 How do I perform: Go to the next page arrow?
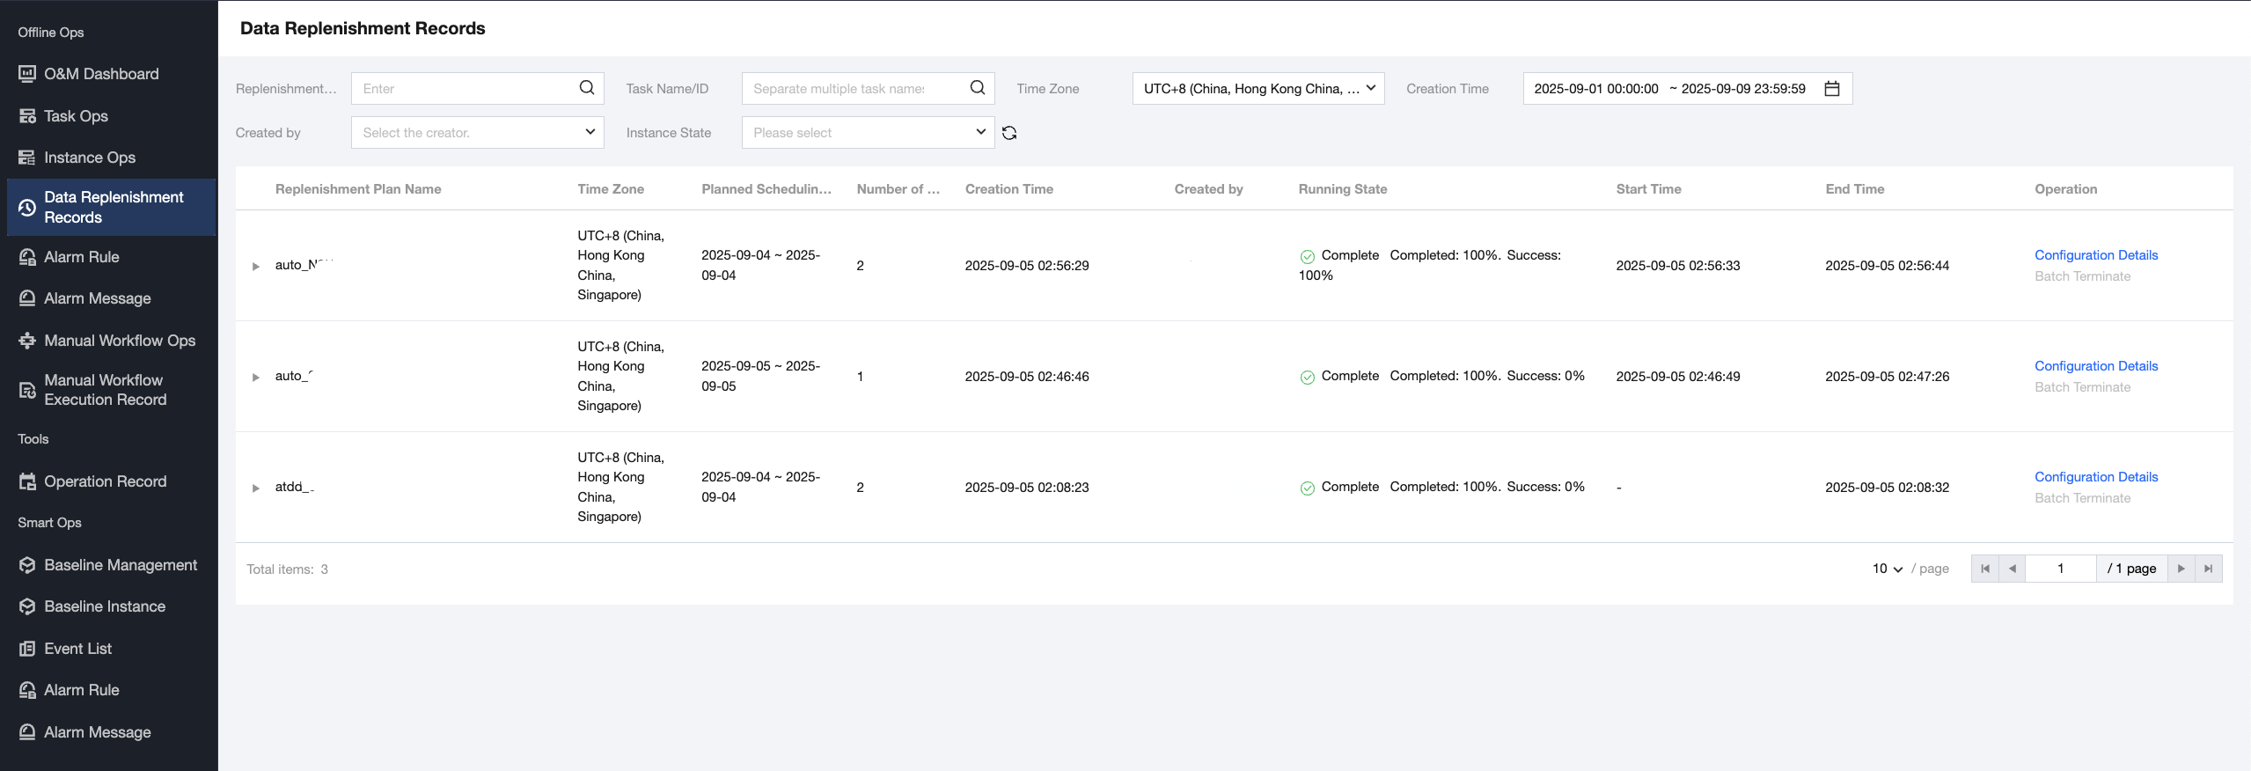click(2181, 569)
